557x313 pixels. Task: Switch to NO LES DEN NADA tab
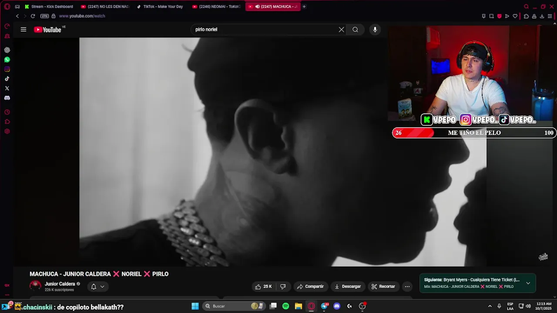(105, 7)
